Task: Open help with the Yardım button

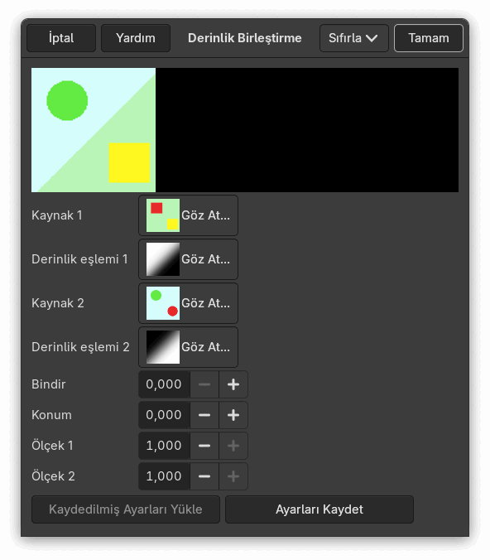Action: (x=136, y=38)
